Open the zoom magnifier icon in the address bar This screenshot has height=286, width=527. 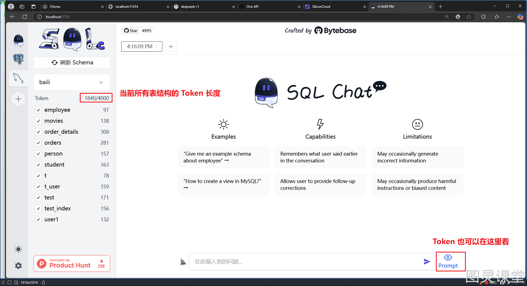point(447,17)
